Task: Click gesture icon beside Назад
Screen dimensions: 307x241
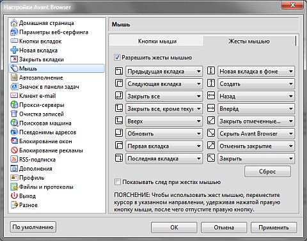Action: click(211, 96)
